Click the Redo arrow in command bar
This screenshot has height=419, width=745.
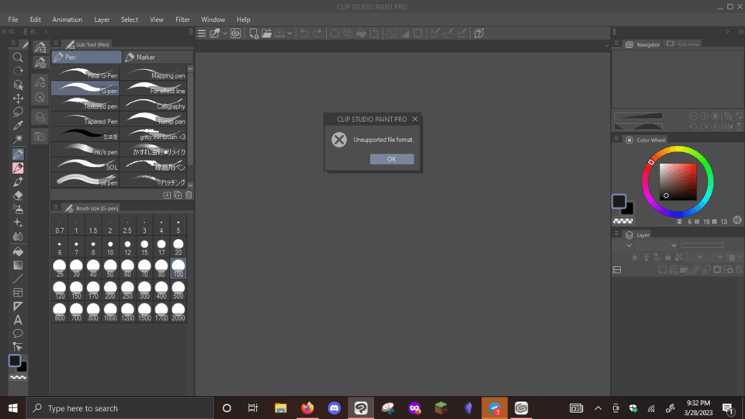coord(317,33)
